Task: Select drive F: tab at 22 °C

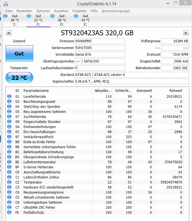Action: coord(38,20)
